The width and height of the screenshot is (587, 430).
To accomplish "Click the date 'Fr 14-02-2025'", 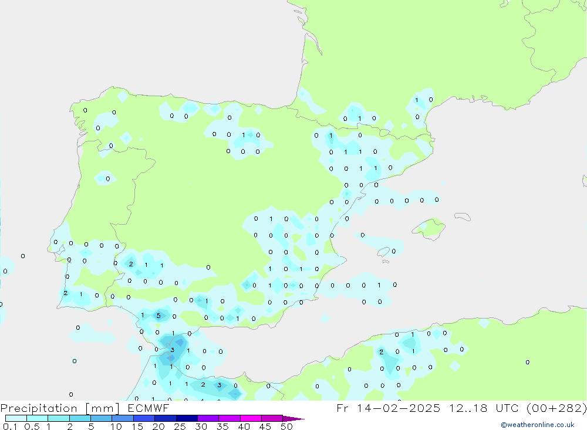I will (x=388, y=408).
